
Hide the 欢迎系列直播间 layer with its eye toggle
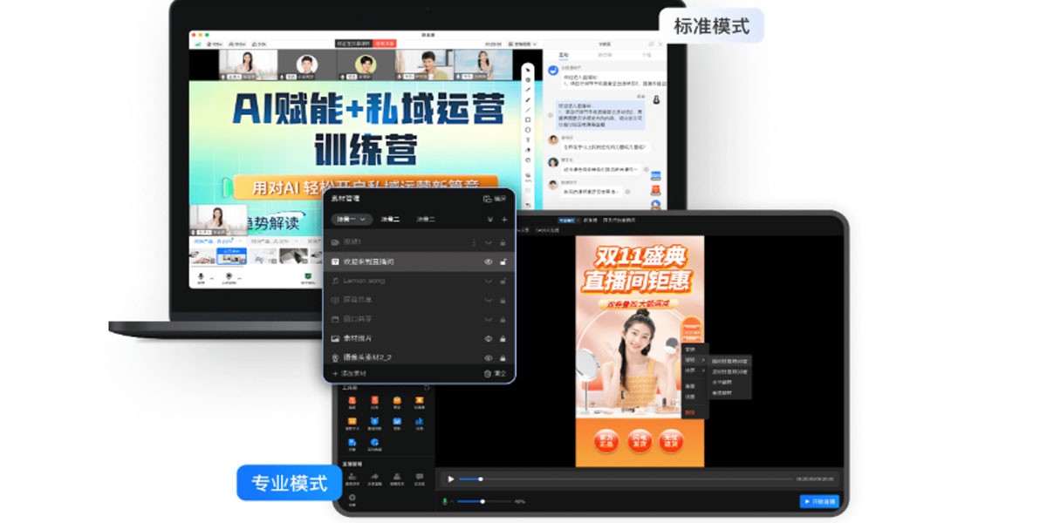[489, 260]
